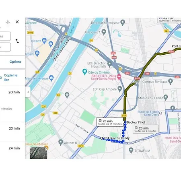
Task: Select the 20 min bus route callout on map
Action: click(110, 122)
